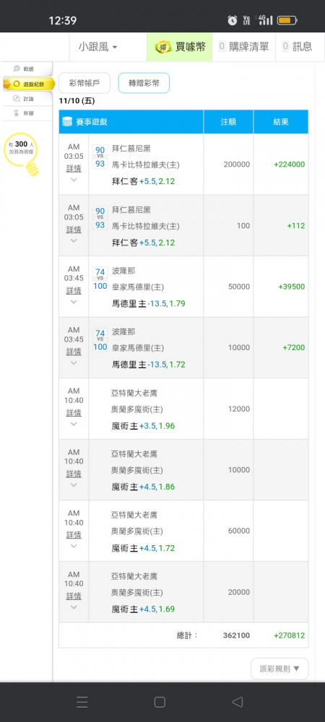Viewport: 325px width, 722px height.
Task: Tap the Android back triangle button
Action: [x=238, y=702]
